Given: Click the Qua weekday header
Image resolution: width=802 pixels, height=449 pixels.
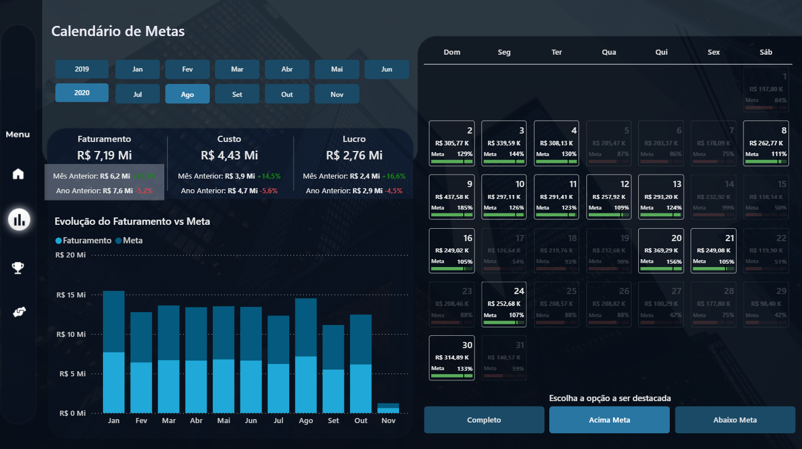Looking at the screenshot, I should click(x=609, y=52).
